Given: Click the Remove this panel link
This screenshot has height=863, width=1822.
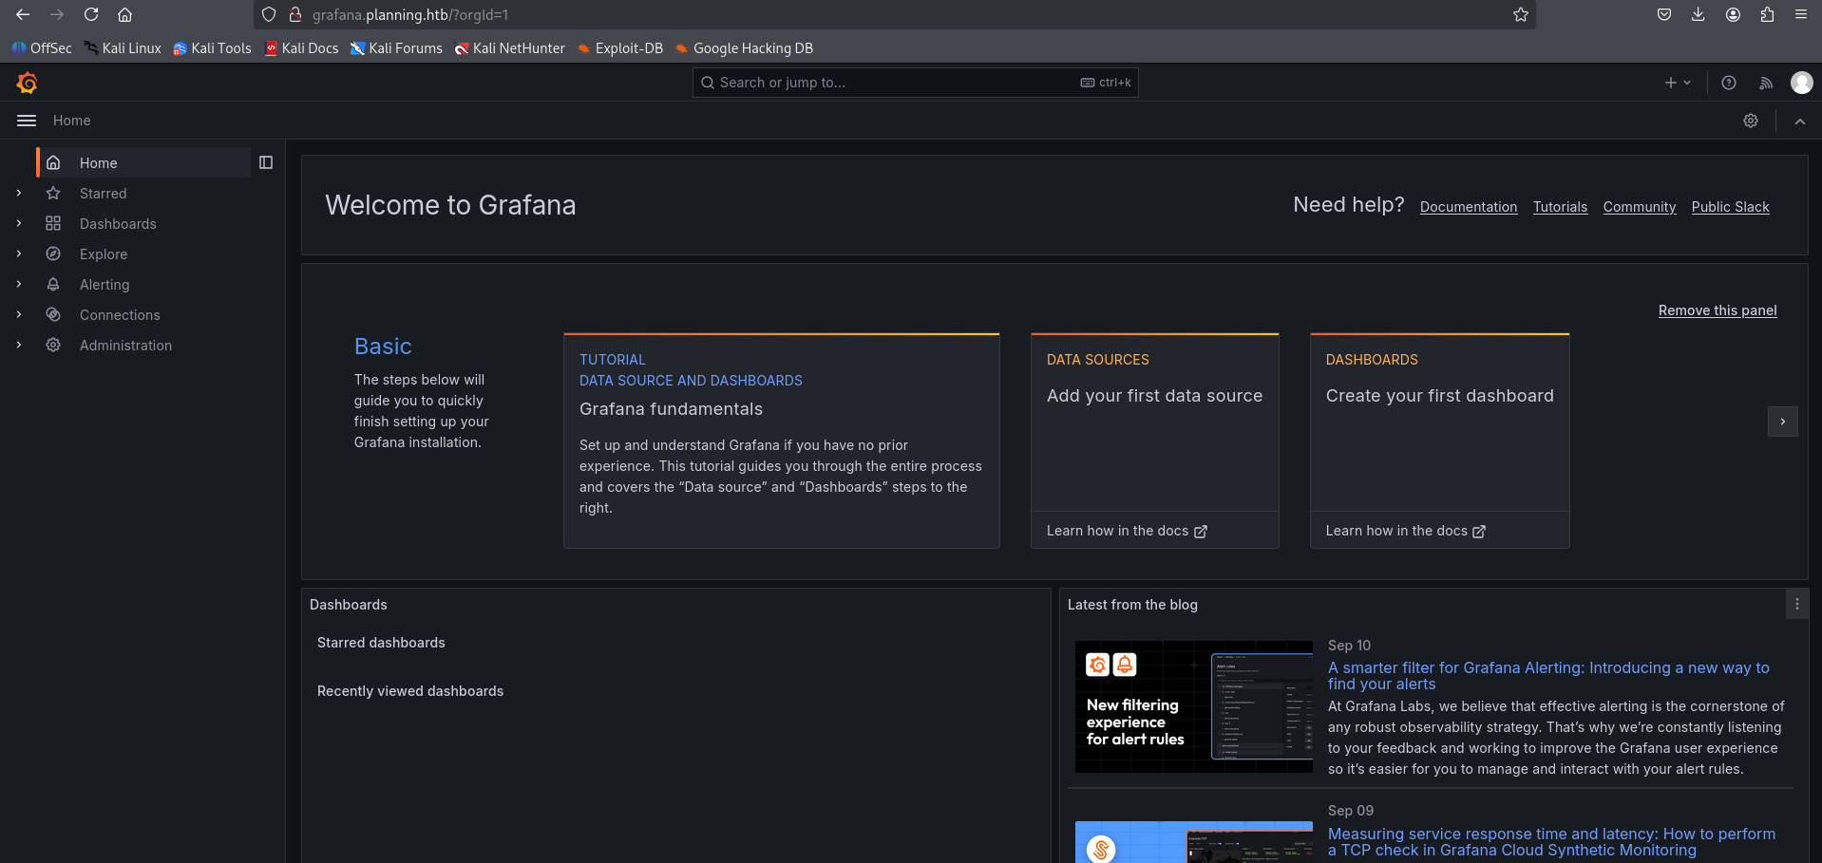Looking at the screenshot, I should click(x=1717, y=310).
